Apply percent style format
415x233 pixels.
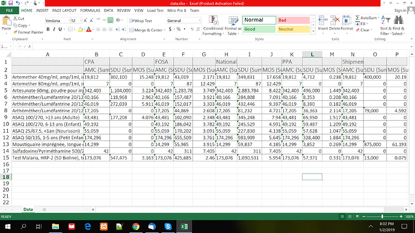179,29
